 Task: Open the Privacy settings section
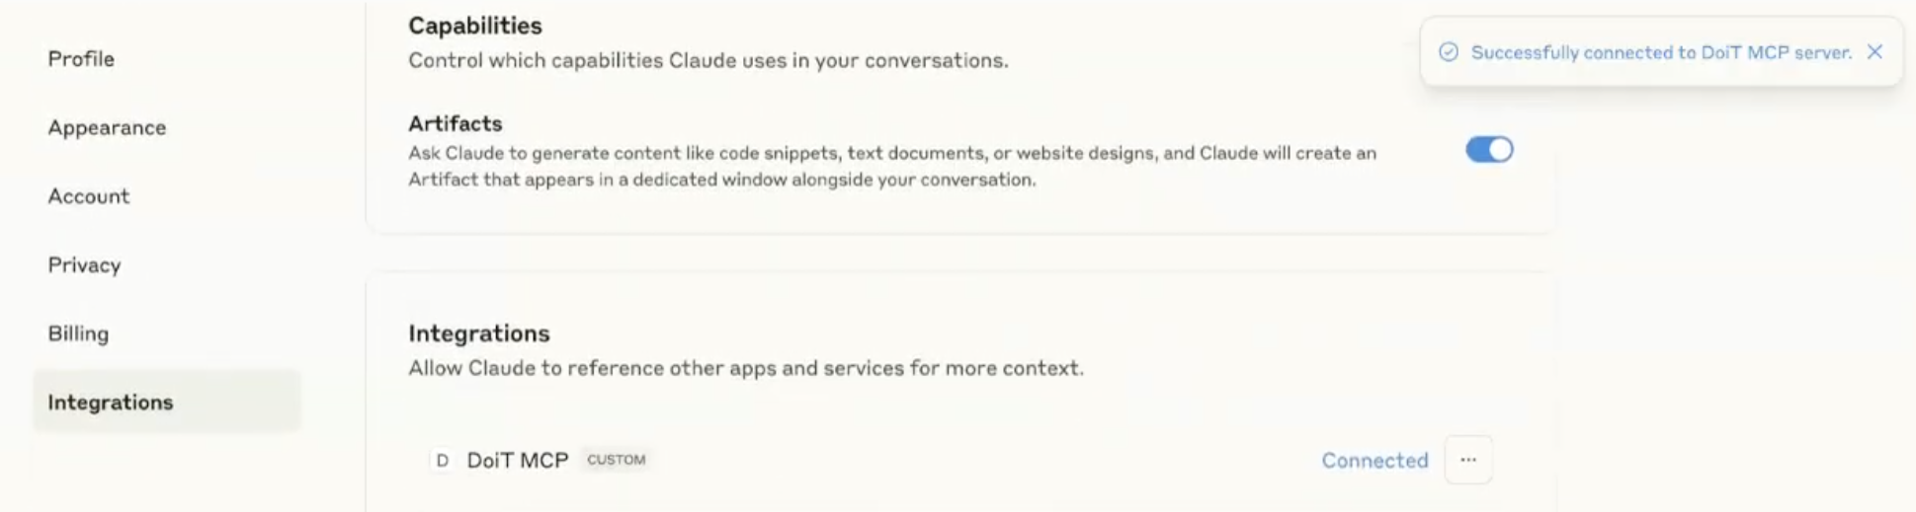click(x=84, y=265)
